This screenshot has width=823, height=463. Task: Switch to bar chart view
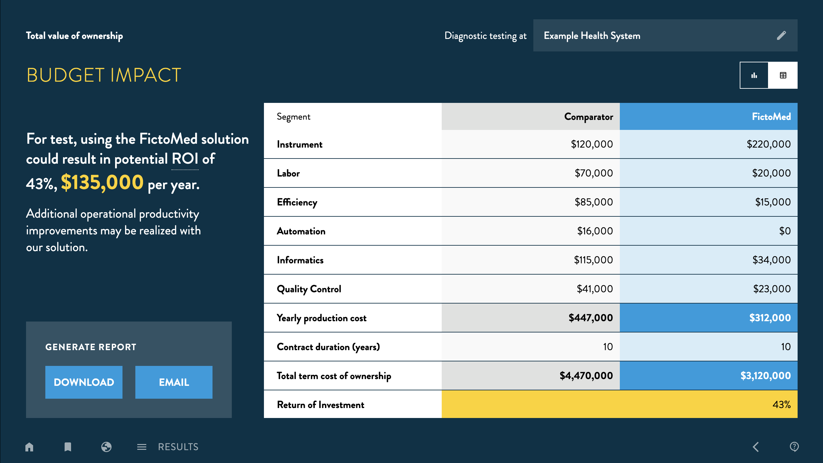(x=754, y=75)
